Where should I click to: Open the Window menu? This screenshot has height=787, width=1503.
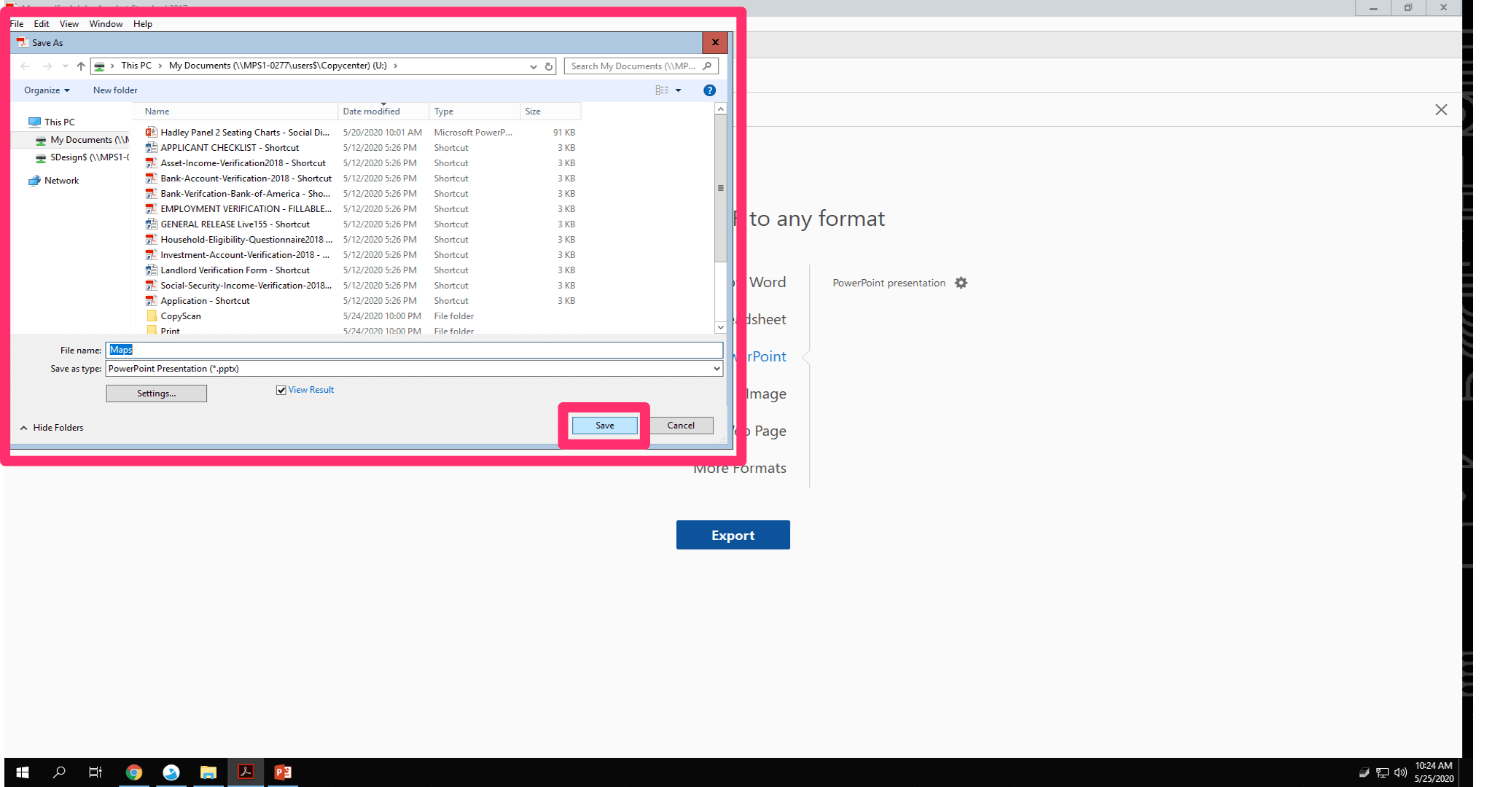(106, 23)
